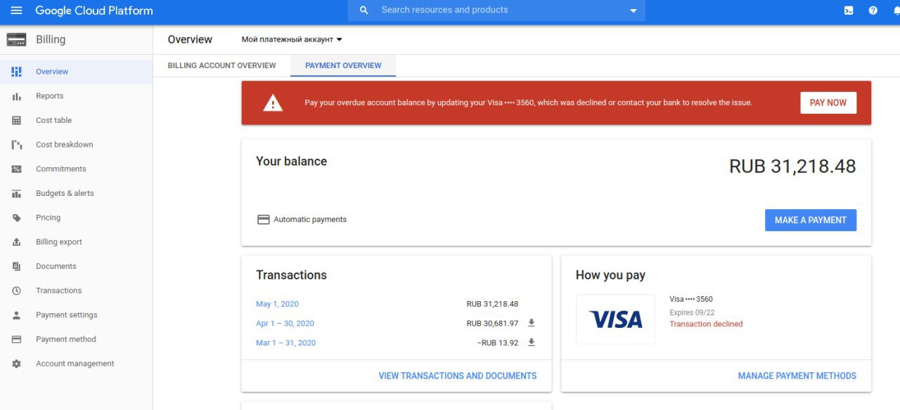Image resolution: width=900 pixels, height=410 pixels.
Task: Click MANAGE PAYMENT METHODS link
Action: (797, 376)
